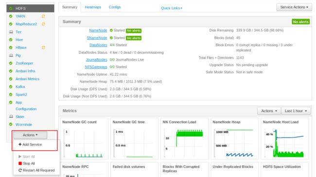The width and height of the screenshot is (316, 177).
Task: Open the JournalNodes link
Action: coord(96,60)
